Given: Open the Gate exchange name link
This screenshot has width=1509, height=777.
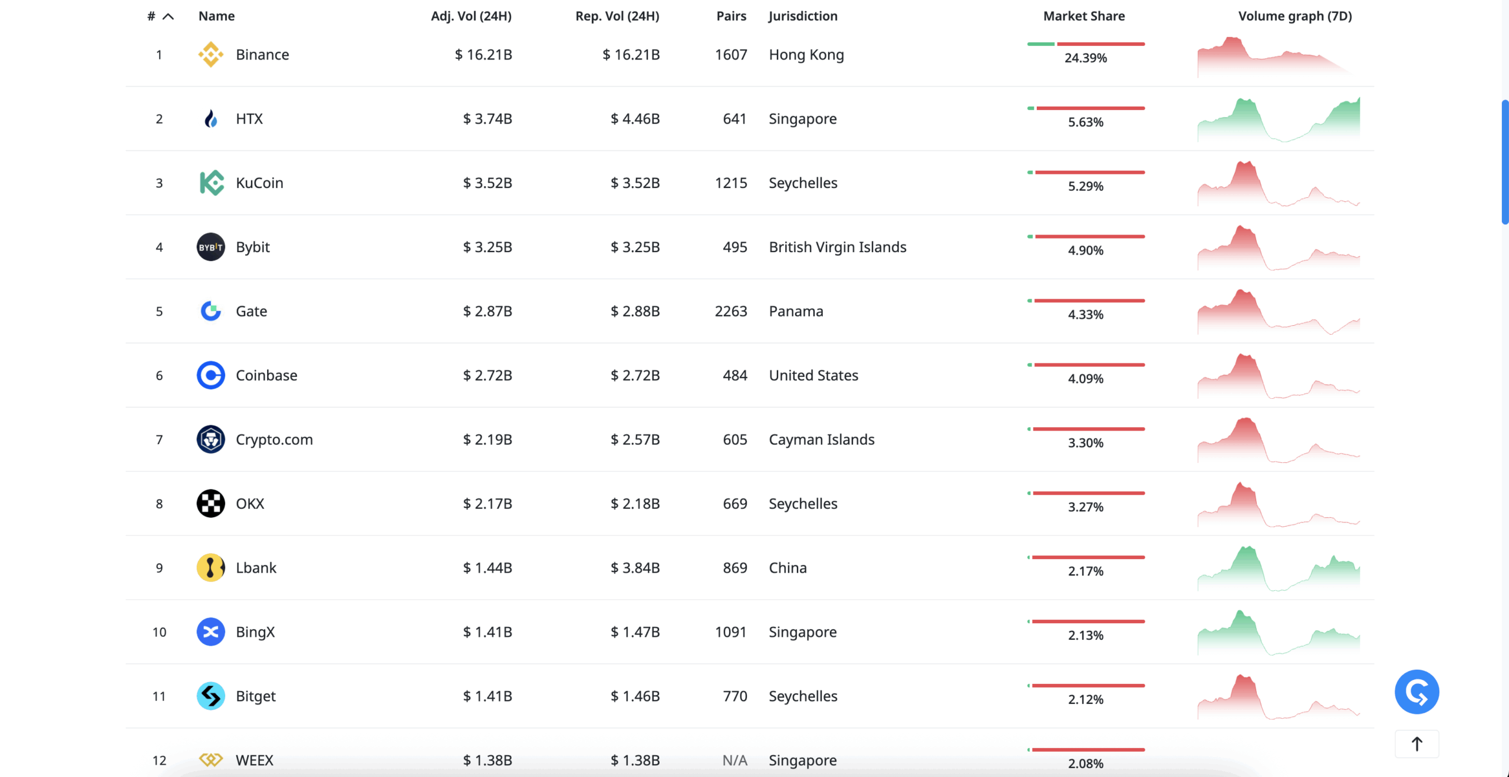Looking at the screenshot, I should pyautogui.click(x=251, y=312).
